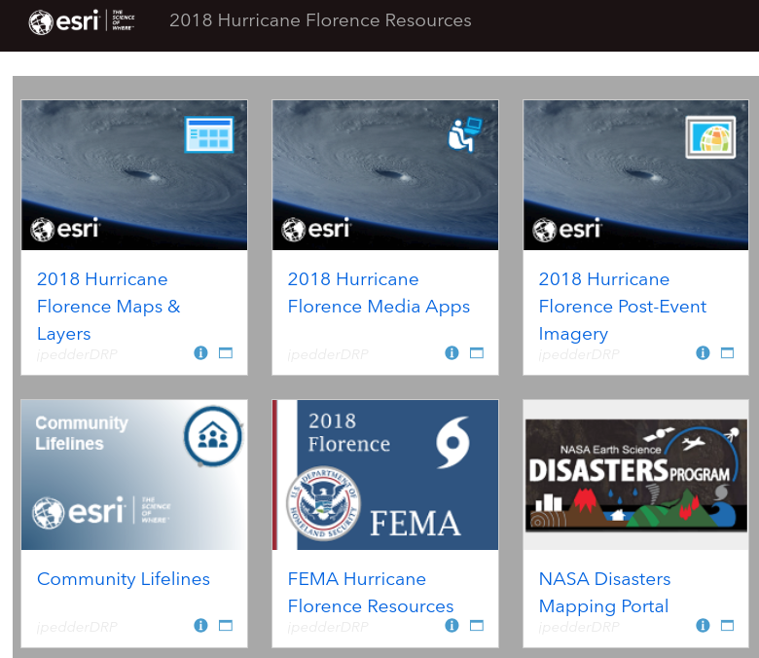Click the NASA Disasters Program thumbnail image
759x658 pixels.
[636, 475]
